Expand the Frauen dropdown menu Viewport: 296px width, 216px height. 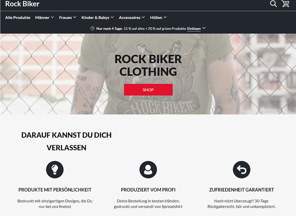pyautogui.click(x=68, y=18)
